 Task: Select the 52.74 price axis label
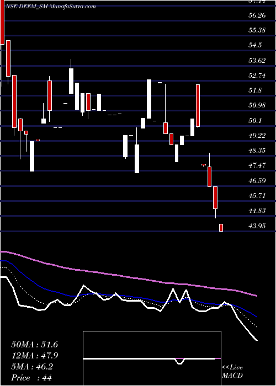tap(257, 76)
